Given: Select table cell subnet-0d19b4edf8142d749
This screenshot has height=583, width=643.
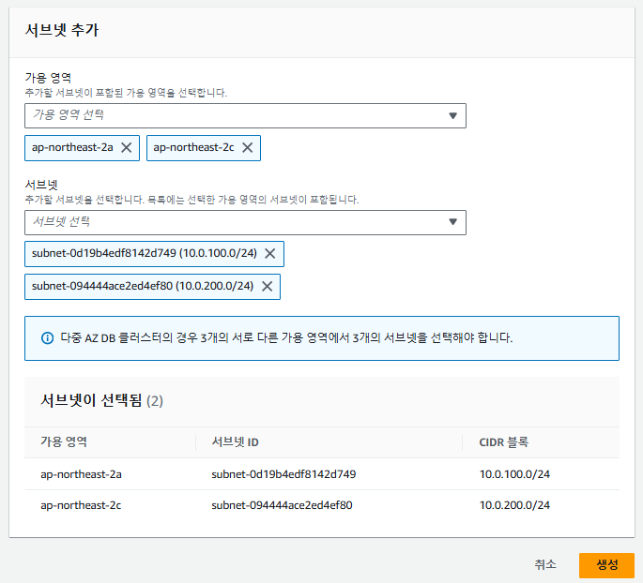Looking at the screenshot, I should [x=283, y=474].
